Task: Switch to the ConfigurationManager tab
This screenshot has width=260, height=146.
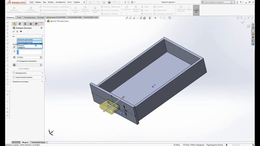Action: coord(25,24)
